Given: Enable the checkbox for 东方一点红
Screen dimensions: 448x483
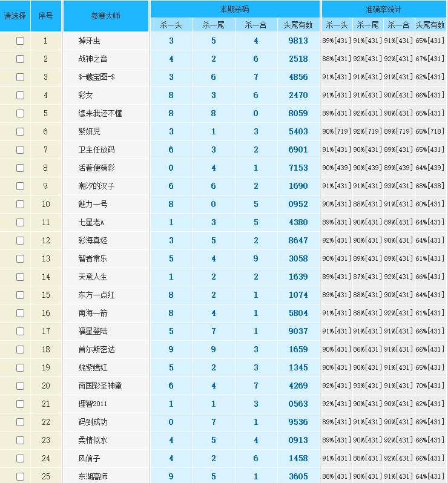Looking at the screenshot, I should pyautogui.click(x=20, y=295).
